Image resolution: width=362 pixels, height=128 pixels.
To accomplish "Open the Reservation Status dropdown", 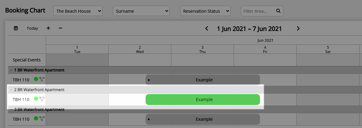I will click(x=205, y=11).
